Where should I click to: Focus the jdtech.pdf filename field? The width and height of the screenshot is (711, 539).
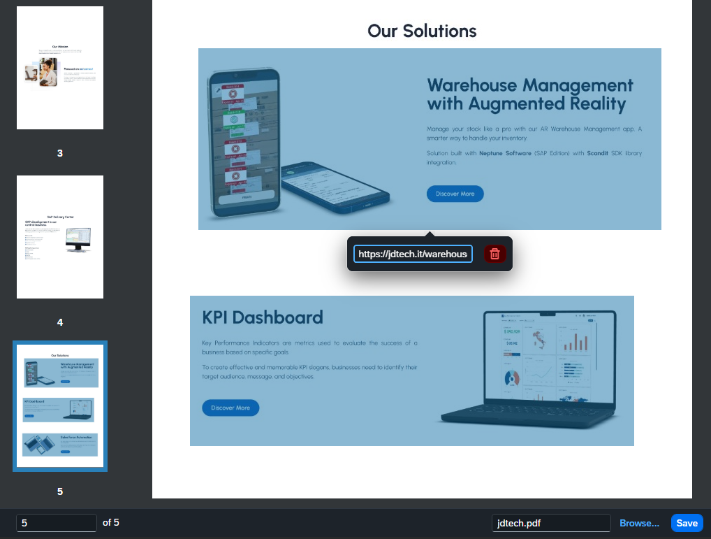pyautogui.click(x=551, y=523)
